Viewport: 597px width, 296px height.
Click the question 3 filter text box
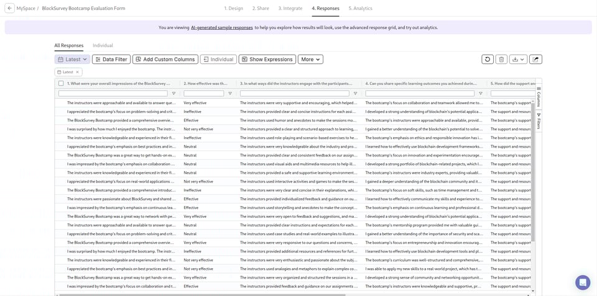pyautogui.click(x=294, y=94)
